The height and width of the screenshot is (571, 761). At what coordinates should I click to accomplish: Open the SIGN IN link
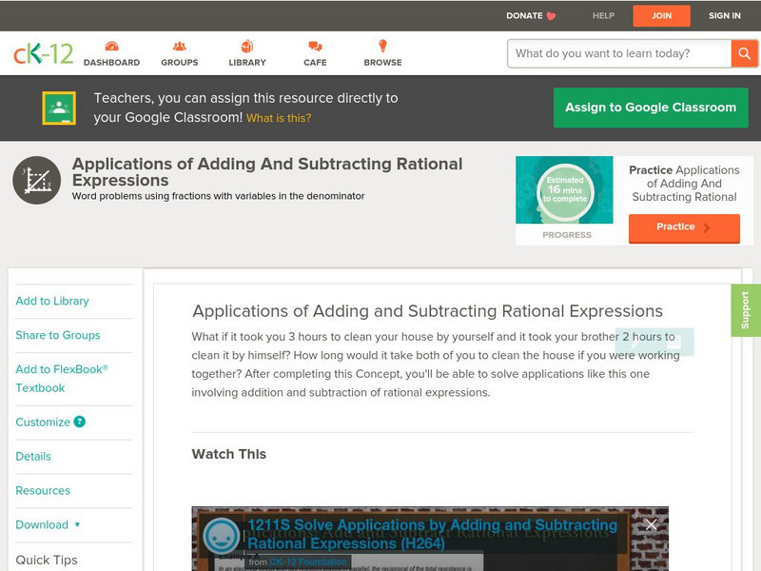tap(724, 16)
